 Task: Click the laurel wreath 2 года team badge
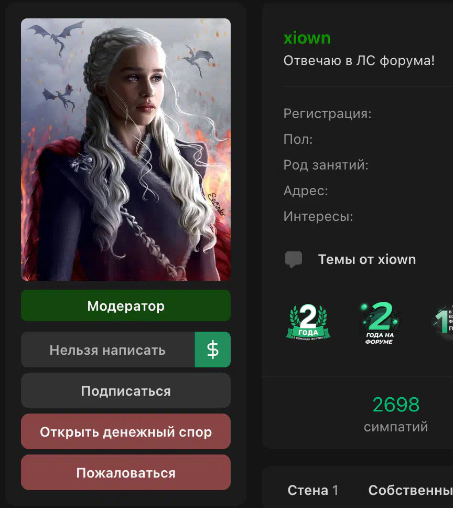308,322
